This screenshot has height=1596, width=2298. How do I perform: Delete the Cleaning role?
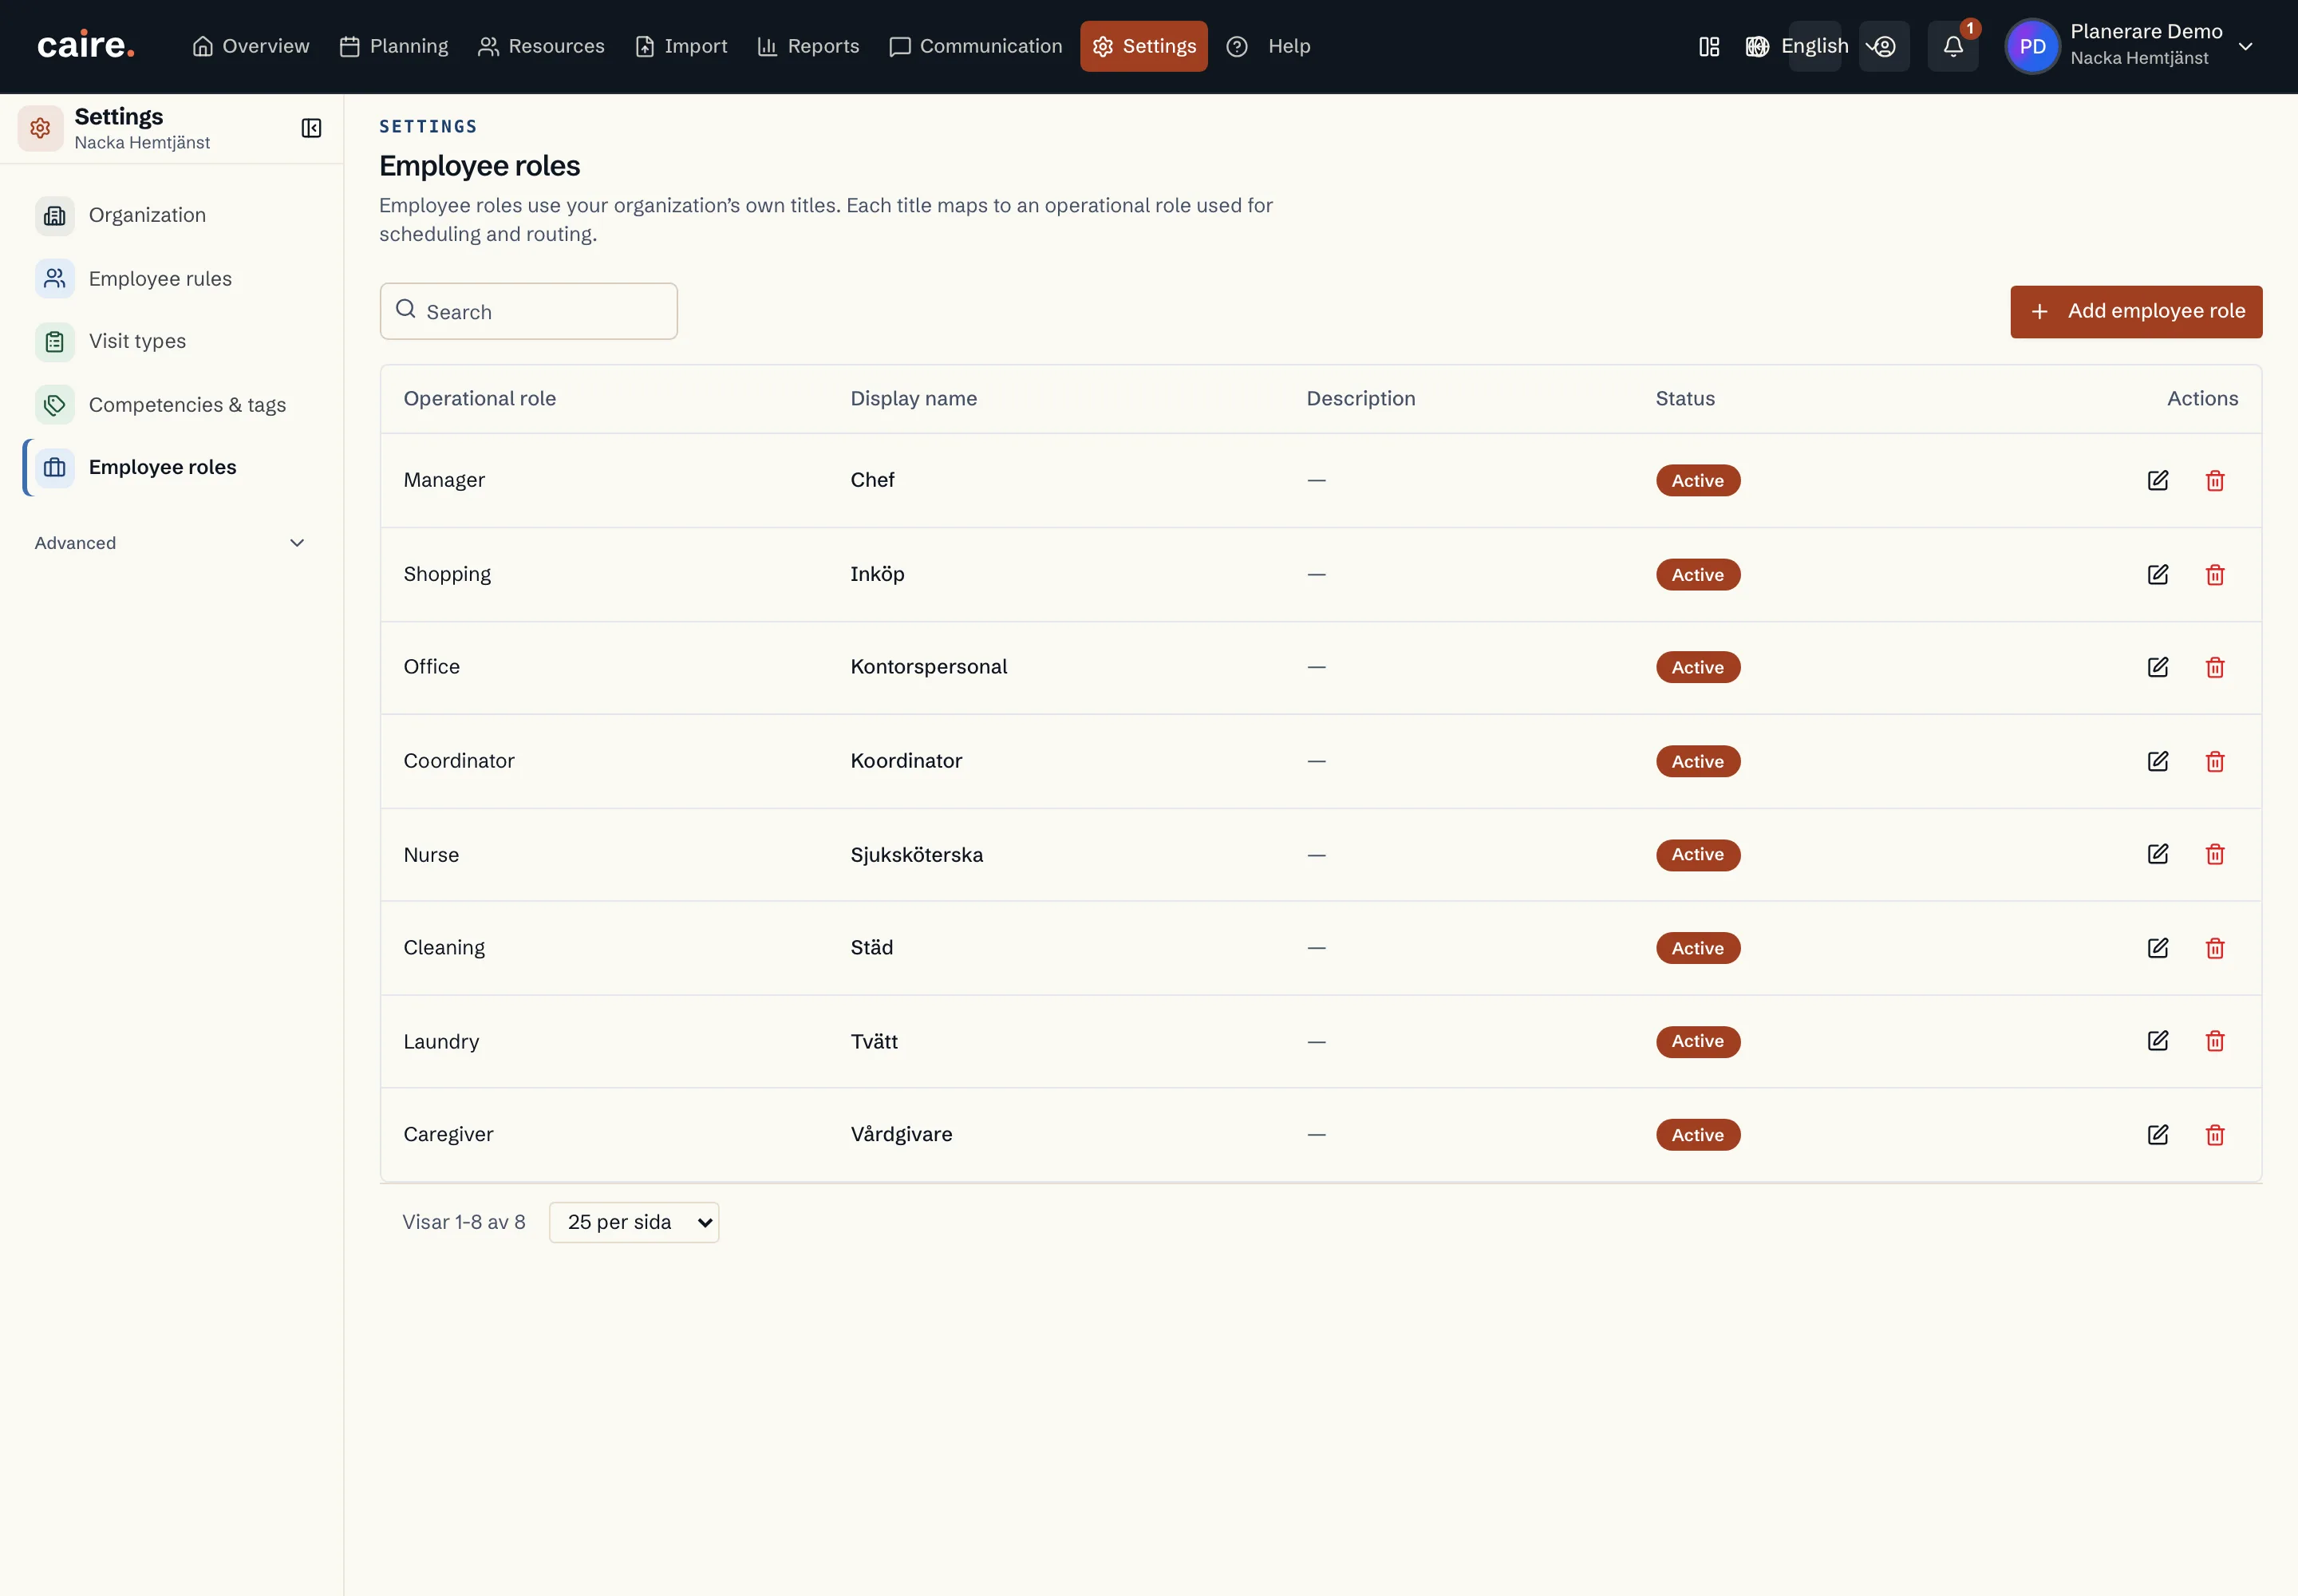point(2215,948)
